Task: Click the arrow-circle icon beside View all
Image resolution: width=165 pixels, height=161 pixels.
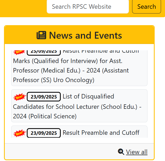Action: (x=121, y=152)
